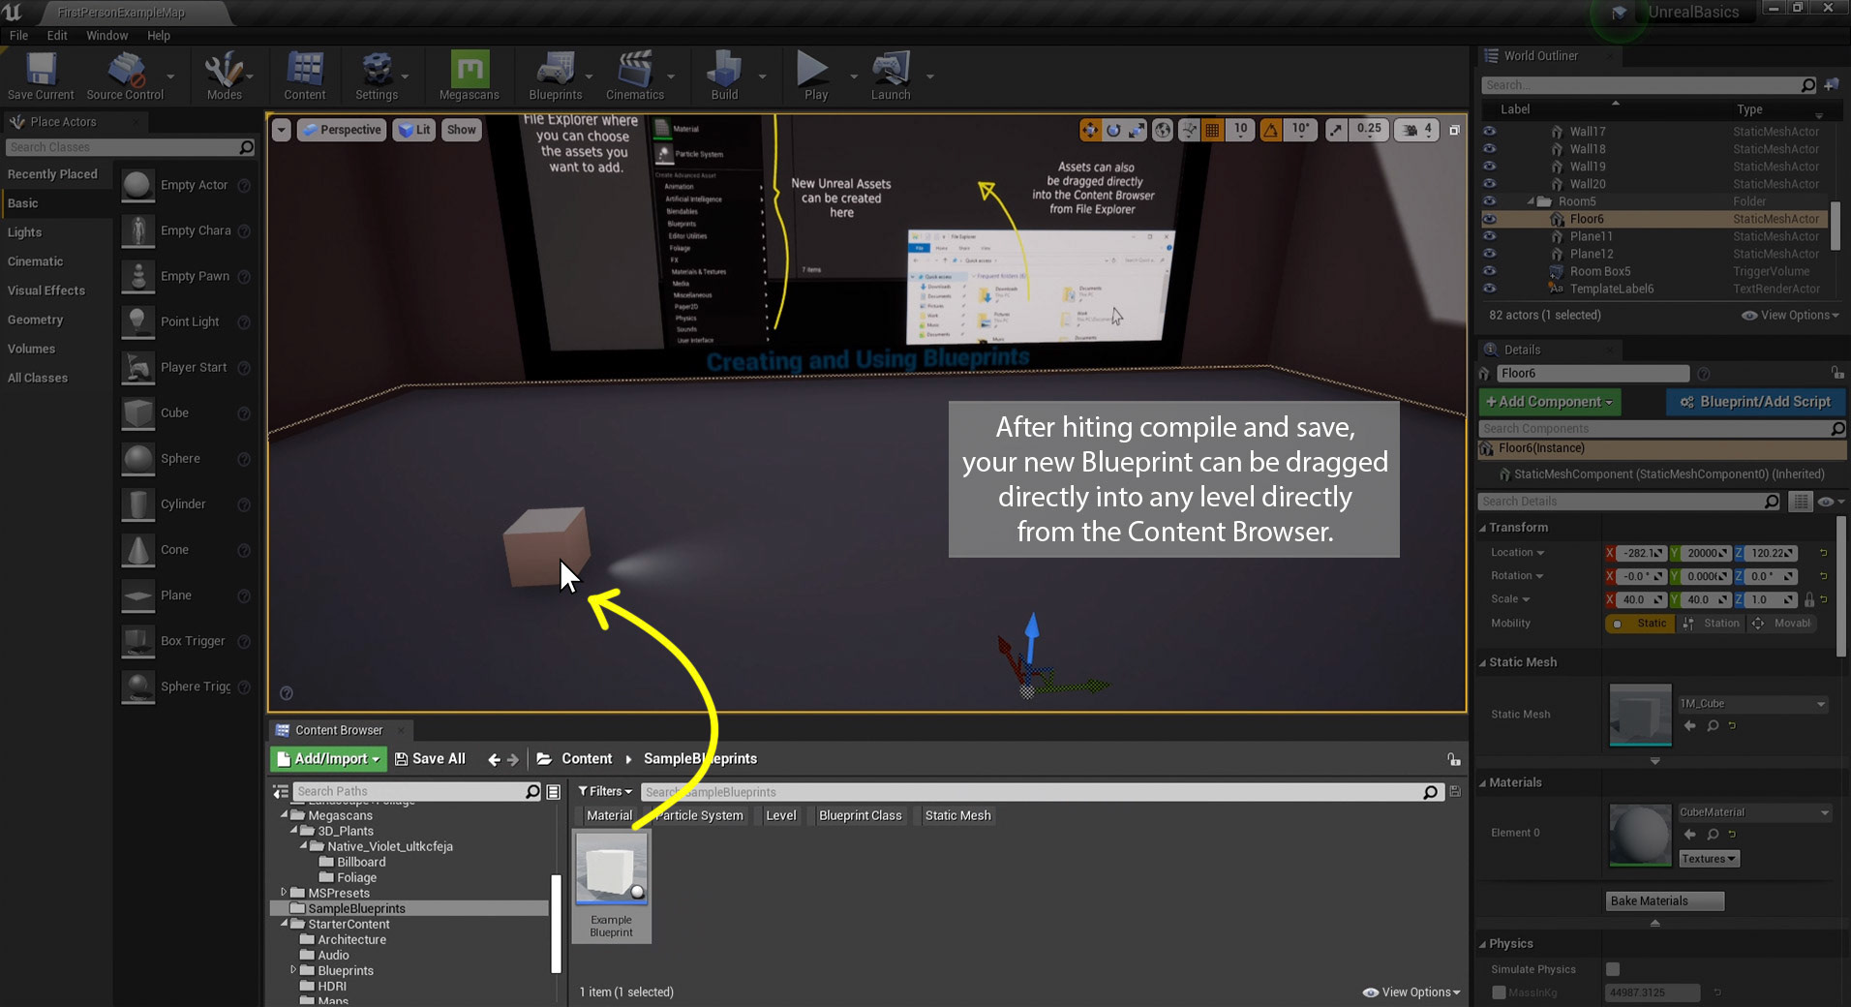Open the Help menu

(159, 36)
